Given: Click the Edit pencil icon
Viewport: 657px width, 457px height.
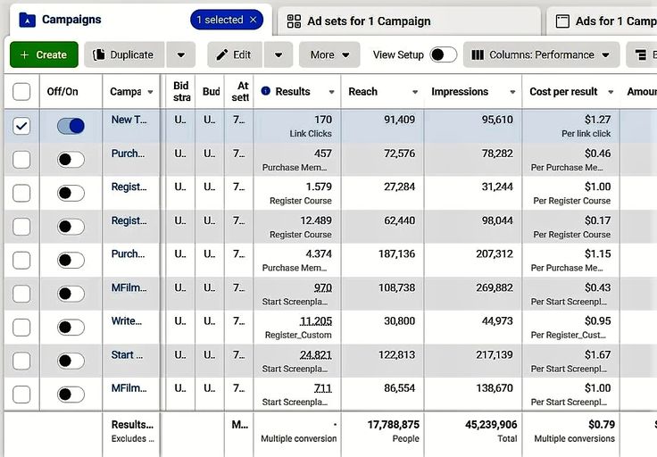Looking at the screenshot, I should (x=222, y=54).
